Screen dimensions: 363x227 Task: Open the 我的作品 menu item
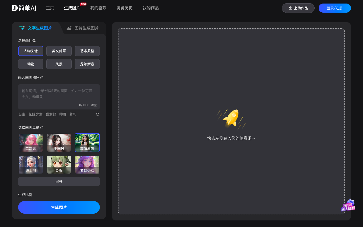point(150,8)
